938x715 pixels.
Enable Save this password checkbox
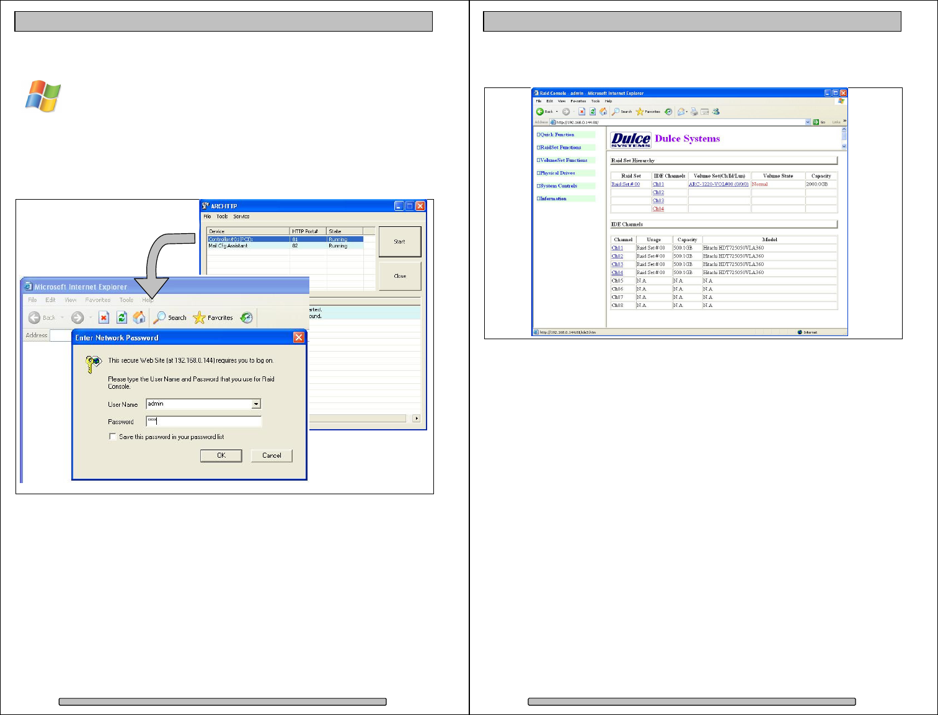coord(112,437)
